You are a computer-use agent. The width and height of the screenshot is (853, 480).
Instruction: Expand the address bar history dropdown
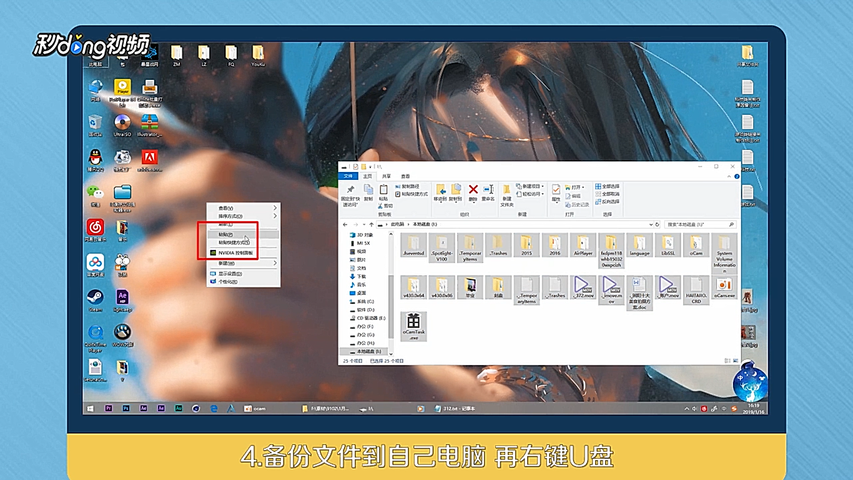click(651, 224)
